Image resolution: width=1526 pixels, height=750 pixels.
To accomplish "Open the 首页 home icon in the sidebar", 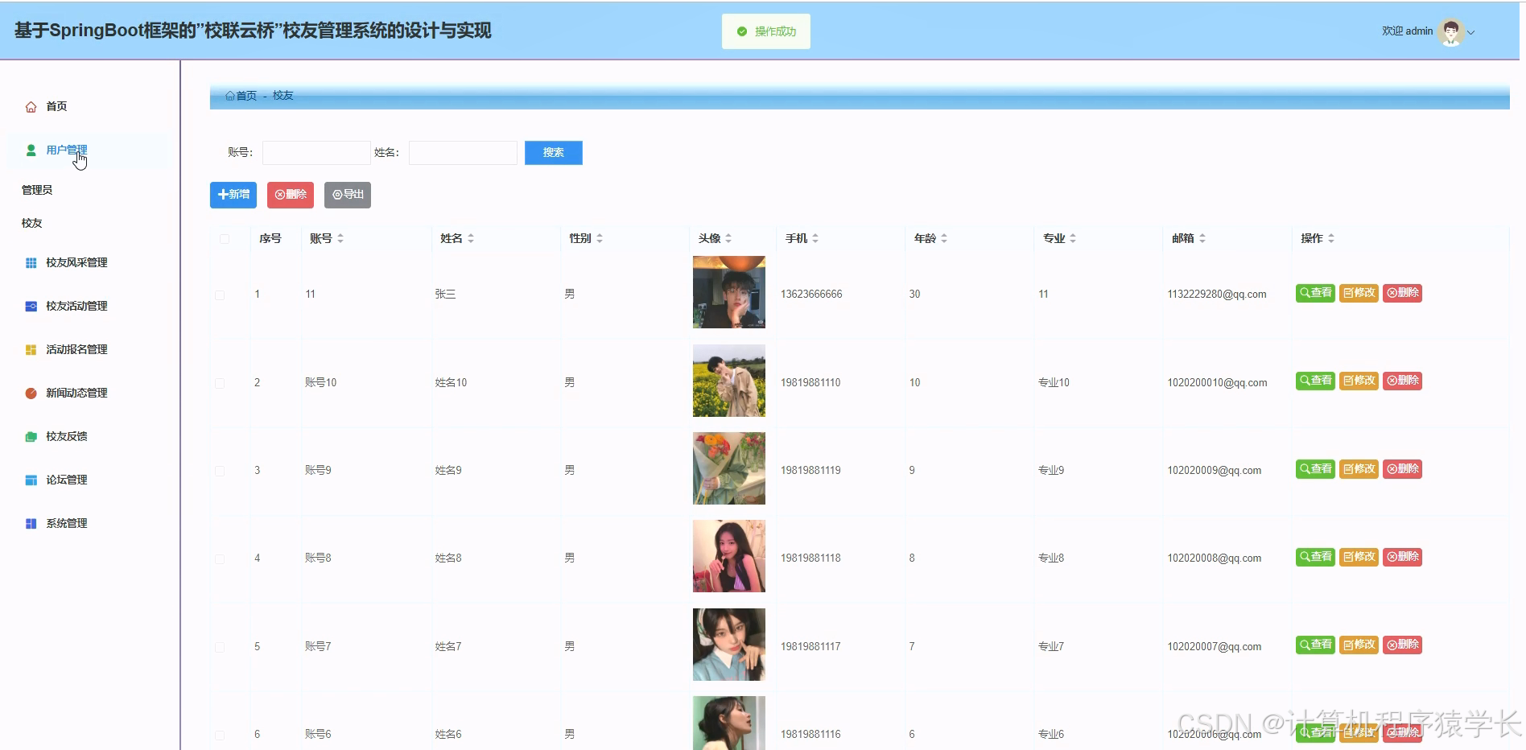I will tap(31, 105).
